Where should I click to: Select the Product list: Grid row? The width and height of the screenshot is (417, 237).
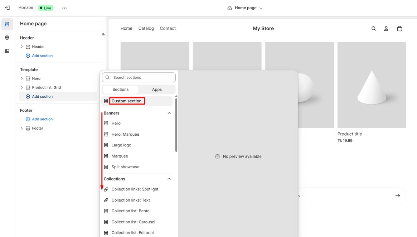(x=58, y=87)
